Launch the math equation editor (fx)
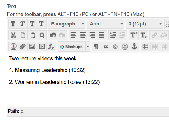The height and width of the screenshot is (121, 169). point(51,47)
